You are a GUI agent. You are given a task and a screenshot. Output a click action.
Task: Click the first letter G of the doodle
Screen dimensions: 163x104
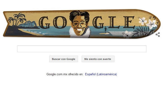pos(45,23)
